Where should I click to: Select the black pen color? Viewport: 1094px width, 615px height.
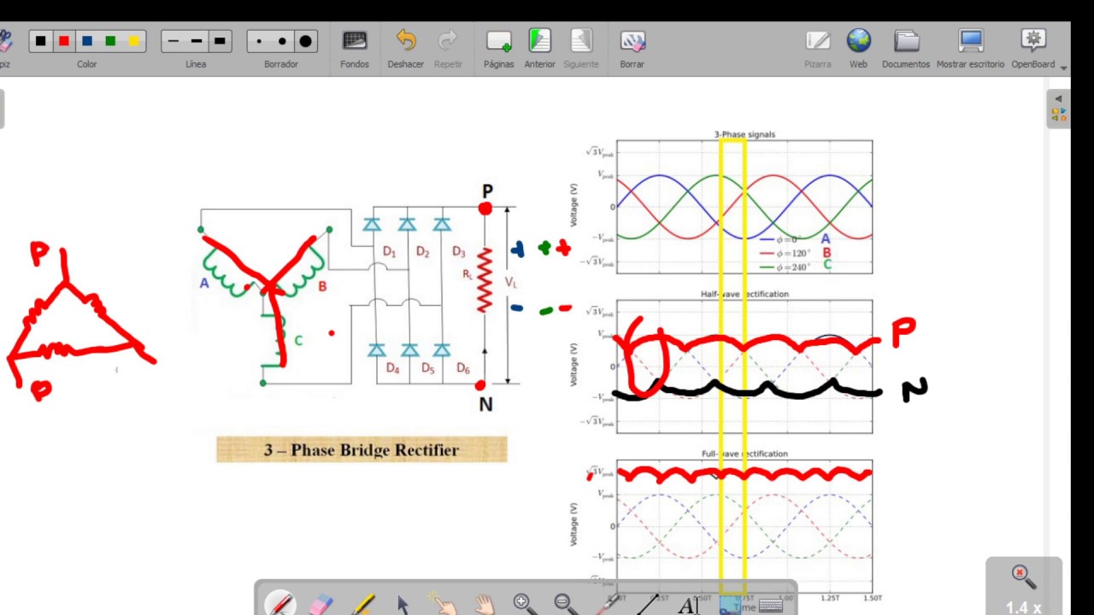[x=40, y=41]
